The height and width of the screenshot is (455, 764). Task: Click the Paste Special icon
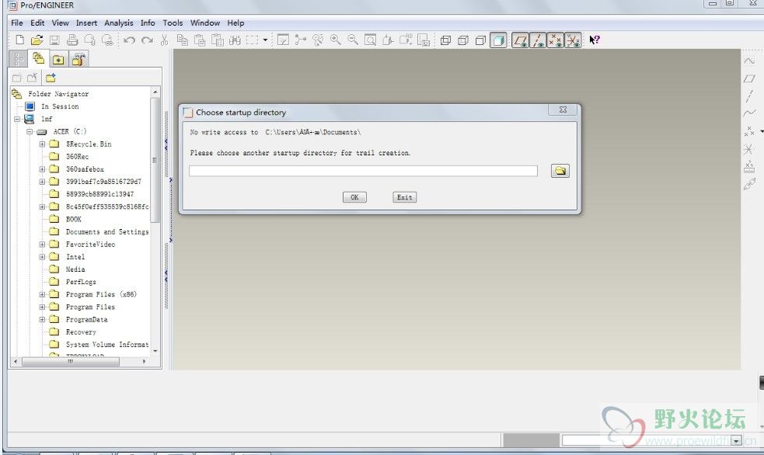click(x=218, y=40)
